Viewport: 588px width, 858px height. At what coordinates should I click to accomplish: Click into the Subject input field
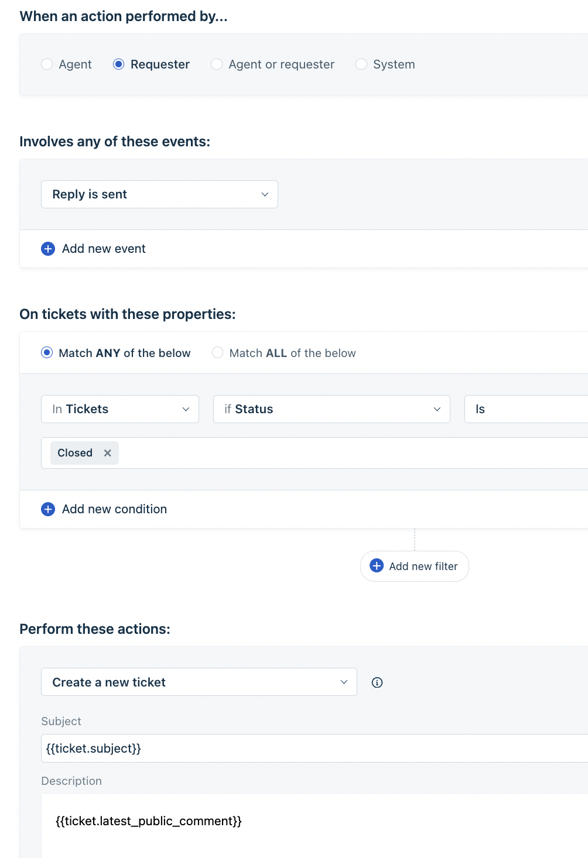314,749
